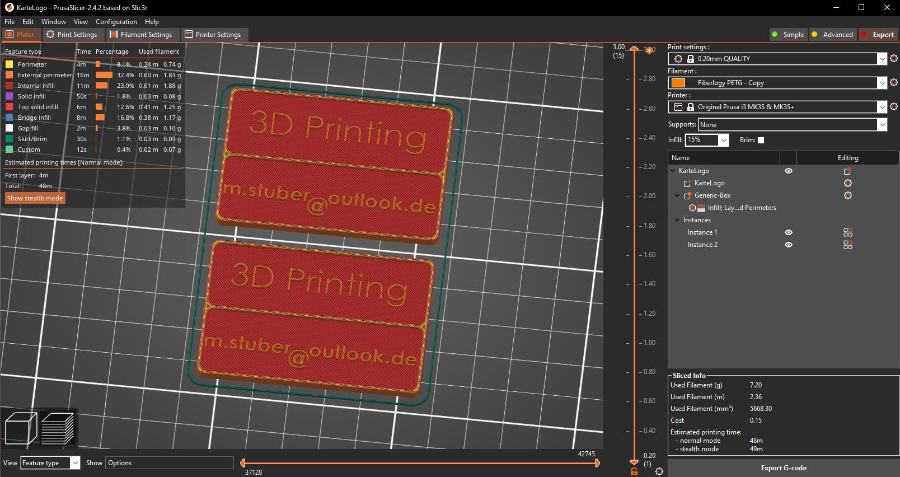Select Infill; Lay...d Perimeters row
This screenshot has width=900, height=477.
[x=742, y=208]
